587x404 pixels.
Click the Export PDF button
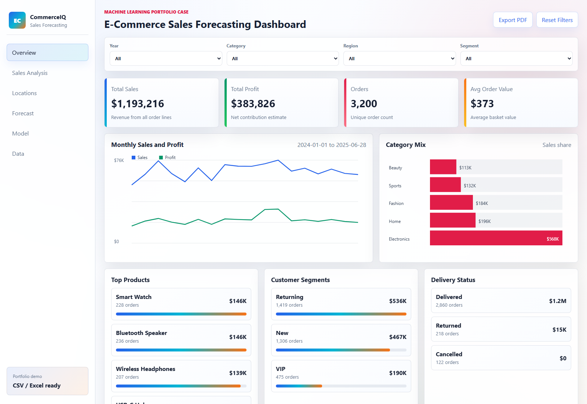[513, 20]
